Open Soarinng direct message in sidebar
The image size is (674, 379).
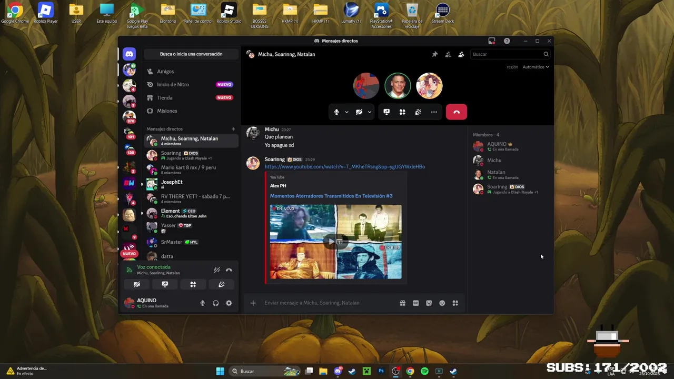click(x=191, y=155)
